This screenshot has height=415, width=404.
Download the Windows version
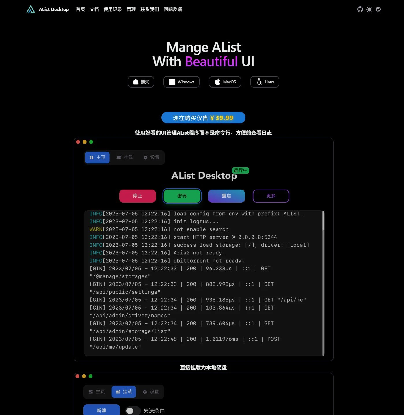click(181, 82)
